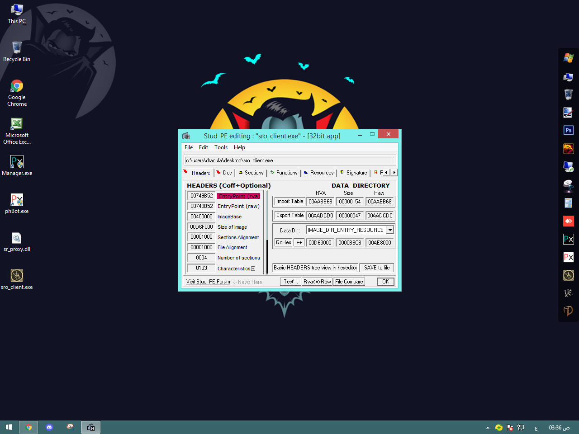This screenshot has height=434, width=579.
Task: Click the Test' it button
Action: 291,282
